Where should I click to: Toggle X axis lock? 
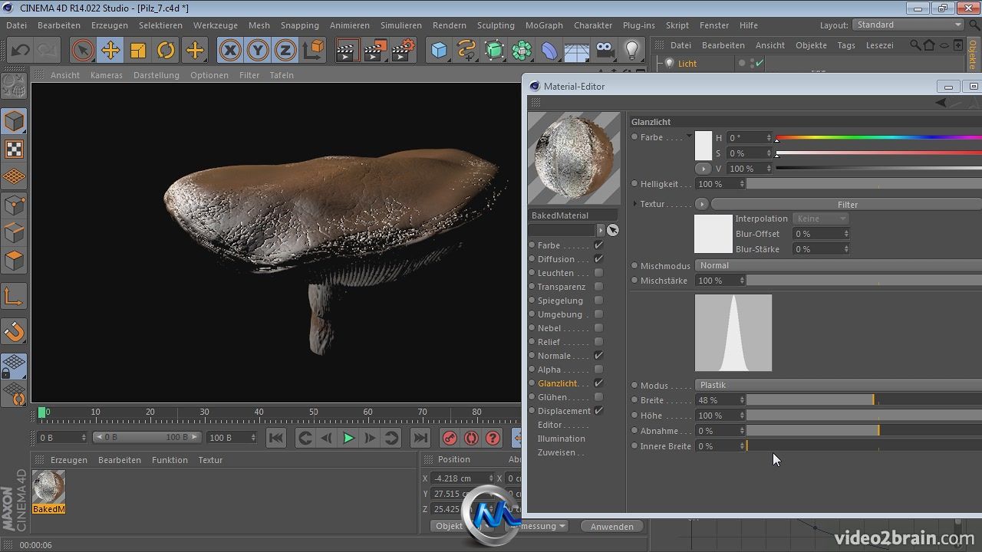coord(229,51)
